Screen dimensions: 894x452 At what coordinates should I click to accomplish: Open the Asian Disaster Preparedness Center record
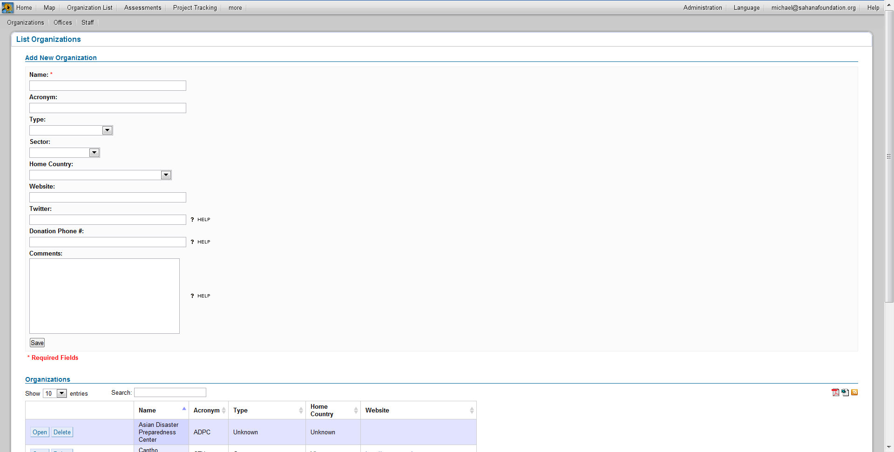point(40,432)
